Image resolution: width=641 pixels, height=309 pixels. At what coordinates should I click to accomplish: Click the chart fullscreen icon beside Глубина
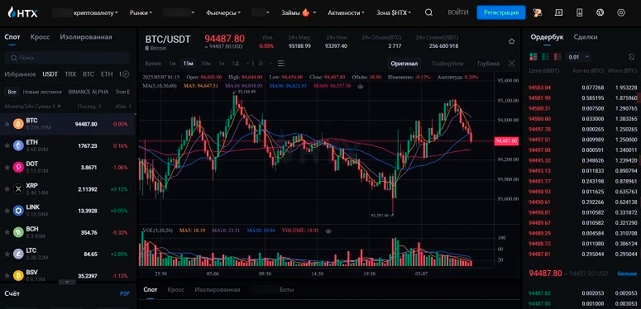(x=511, y=64)
